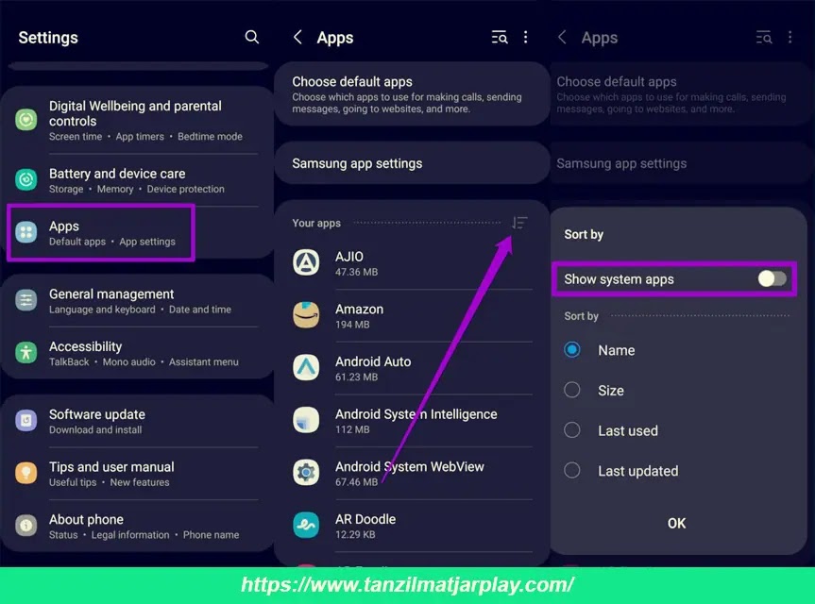Open the three-dot overflow menu in Apps
The width and height of the screenshot is (815, 604).
(x=526, y=37)
